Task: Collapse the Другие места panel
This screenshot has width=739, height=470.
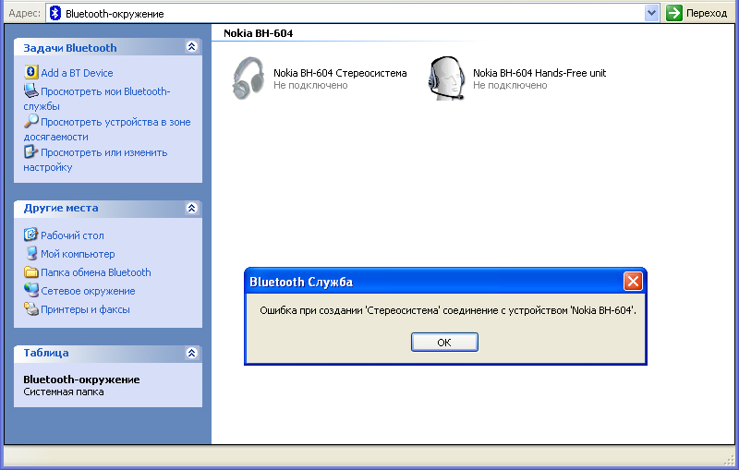Action: [191, 208]
